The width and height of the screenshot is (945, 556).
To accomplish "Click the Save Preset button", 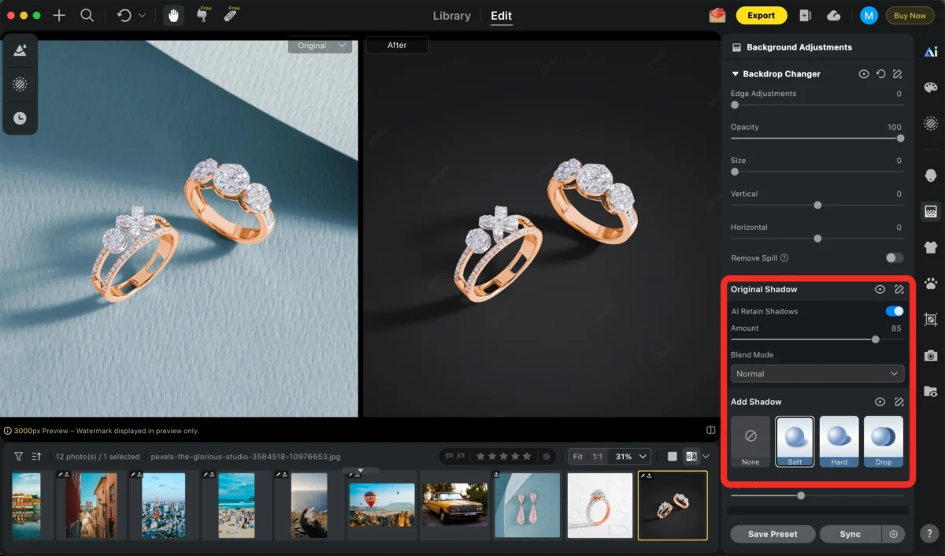I will click(x=772, y=534).
